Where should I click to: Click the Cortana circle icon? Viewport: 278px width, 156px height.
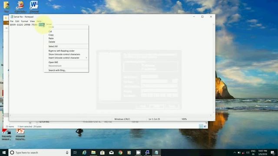pyautogui.click(x=12, y=153)
